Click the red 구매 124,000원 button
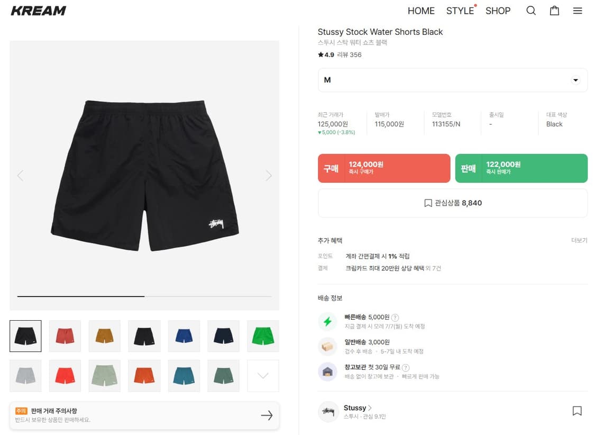The width and height of the screenshot is (595, 435). pos(384,168)
